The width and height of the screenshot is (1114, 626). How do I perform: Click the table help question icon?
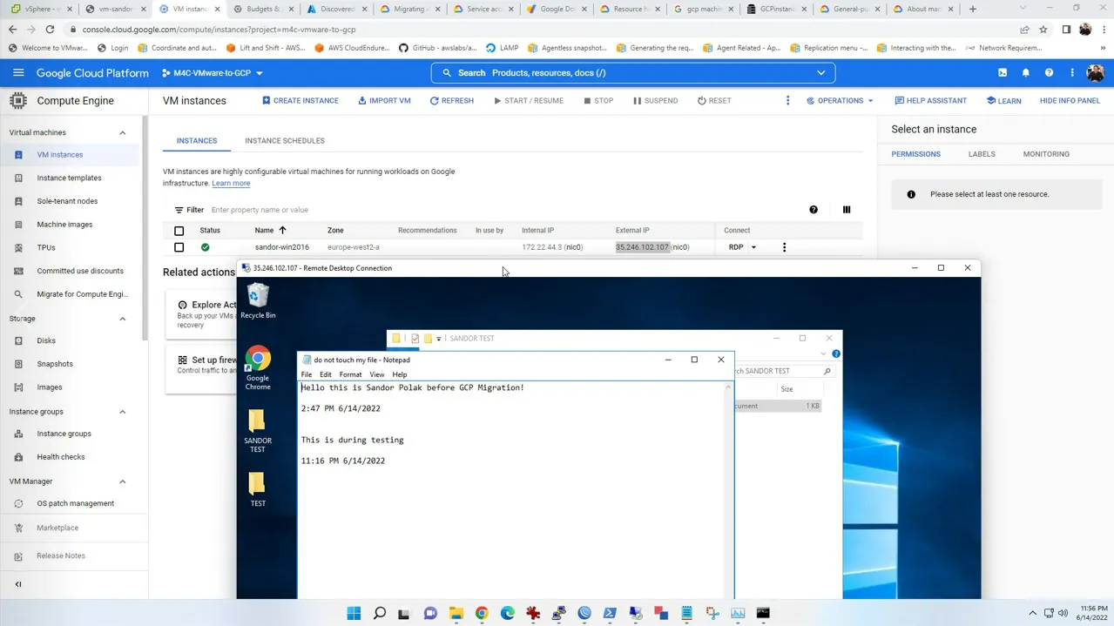[814, 210]
